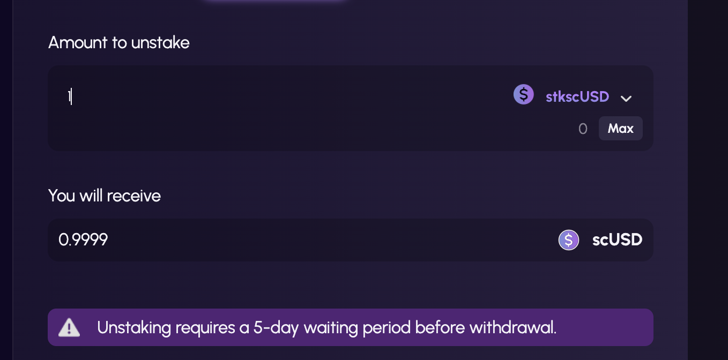Expand the stkscUSD token chevron arrow
Image resolution: width=728 pixels, height=360 pixels.
click(x=626, y=98)
